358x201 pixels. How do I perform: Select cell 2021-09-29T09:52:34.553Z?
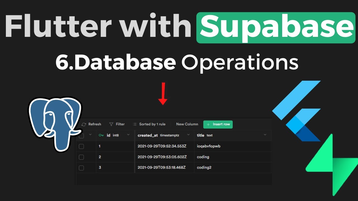(165, 146)
